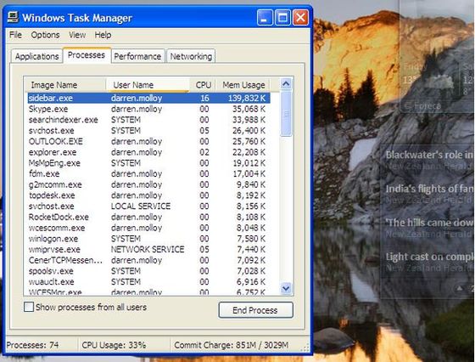Click the scroll down arrow of process list

[x=286, y=288]
